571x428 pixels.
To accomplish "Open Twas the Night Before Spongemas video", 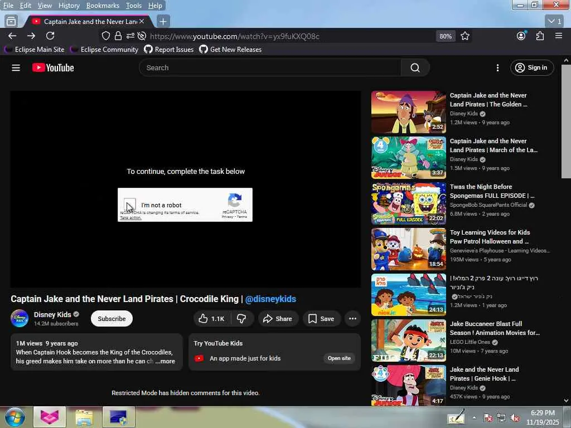I will pyautogui.click(x=492, y=191).
